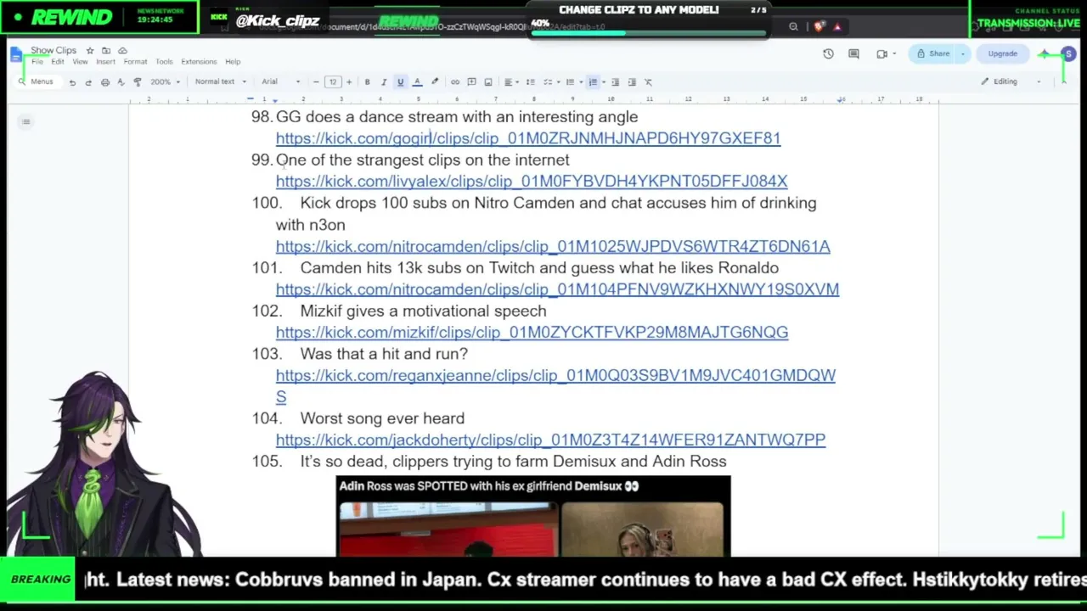Toggle the bulleted list button

[570, 82]
